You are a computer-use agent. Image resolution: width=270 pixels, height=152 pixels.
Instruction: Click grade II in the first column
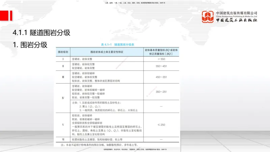point(63,66)
